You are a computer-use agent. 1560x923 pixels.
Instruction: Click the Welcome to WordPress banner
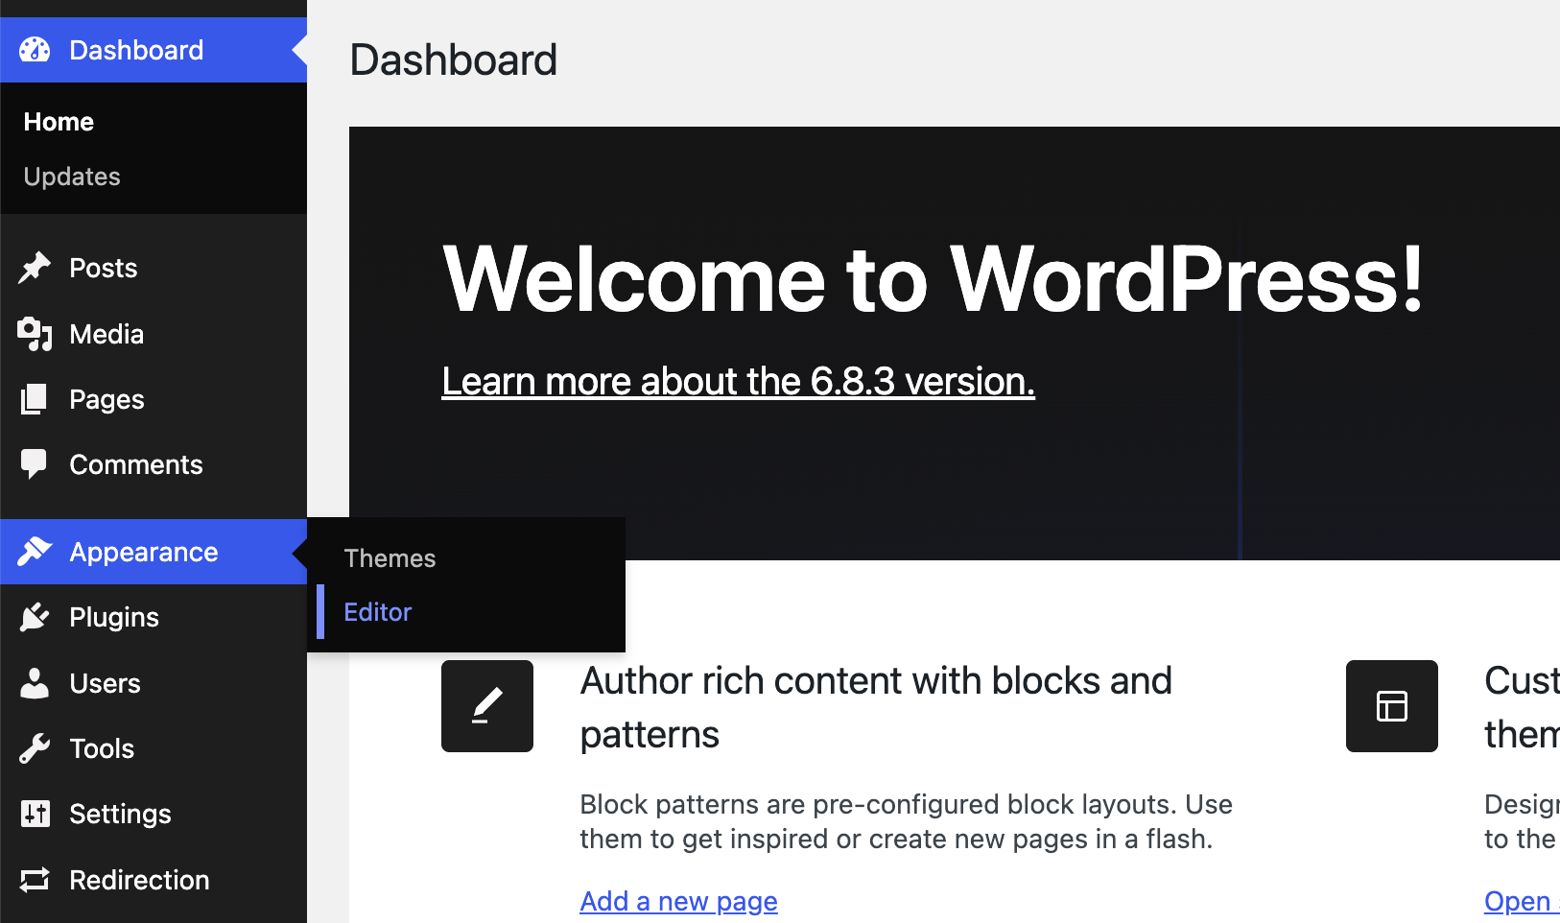[x=934, y=279]
